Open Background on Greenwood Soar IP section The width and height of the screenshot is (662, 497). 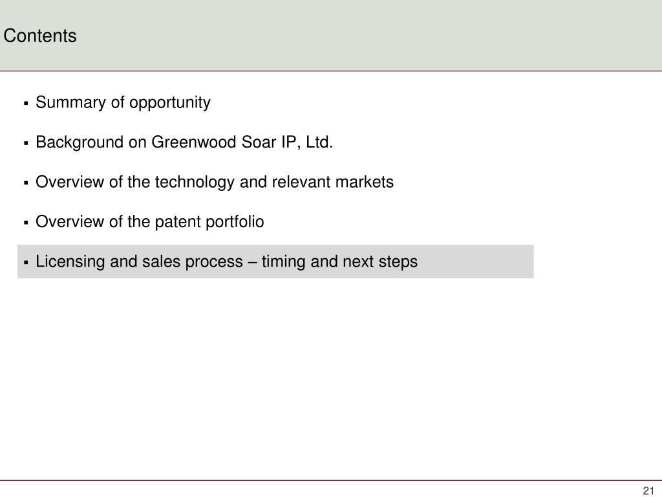tap(184, 142)
